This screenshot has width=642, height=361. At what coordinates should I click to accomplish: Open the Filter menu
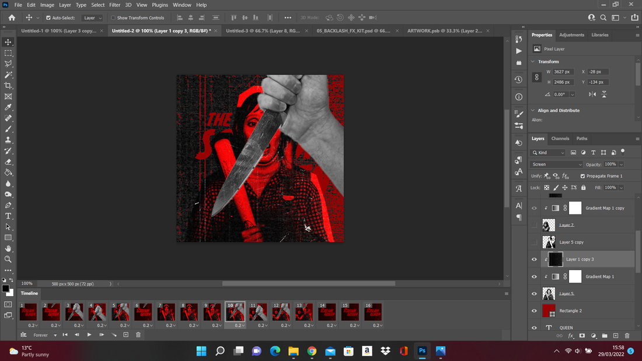click(x=114, y=5)
